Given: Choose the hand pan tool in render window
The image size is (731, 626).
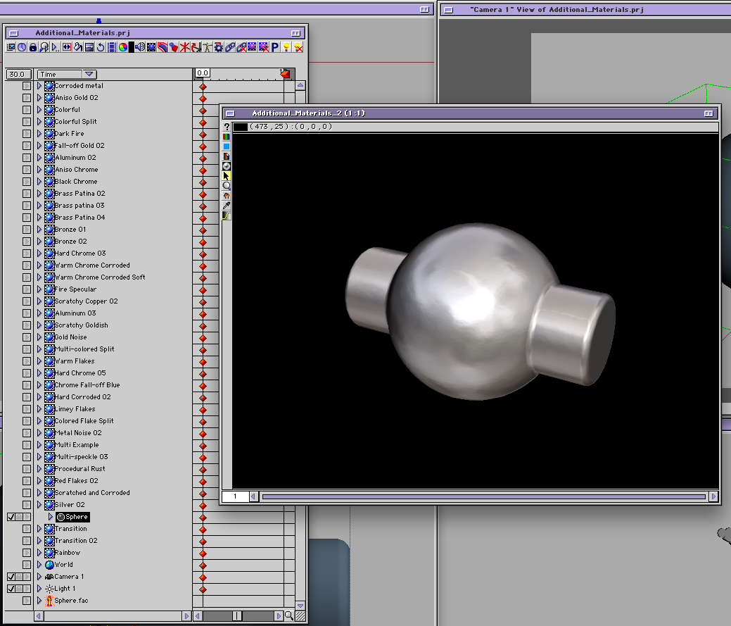Looking at the screenshot, I should [227, 196].
